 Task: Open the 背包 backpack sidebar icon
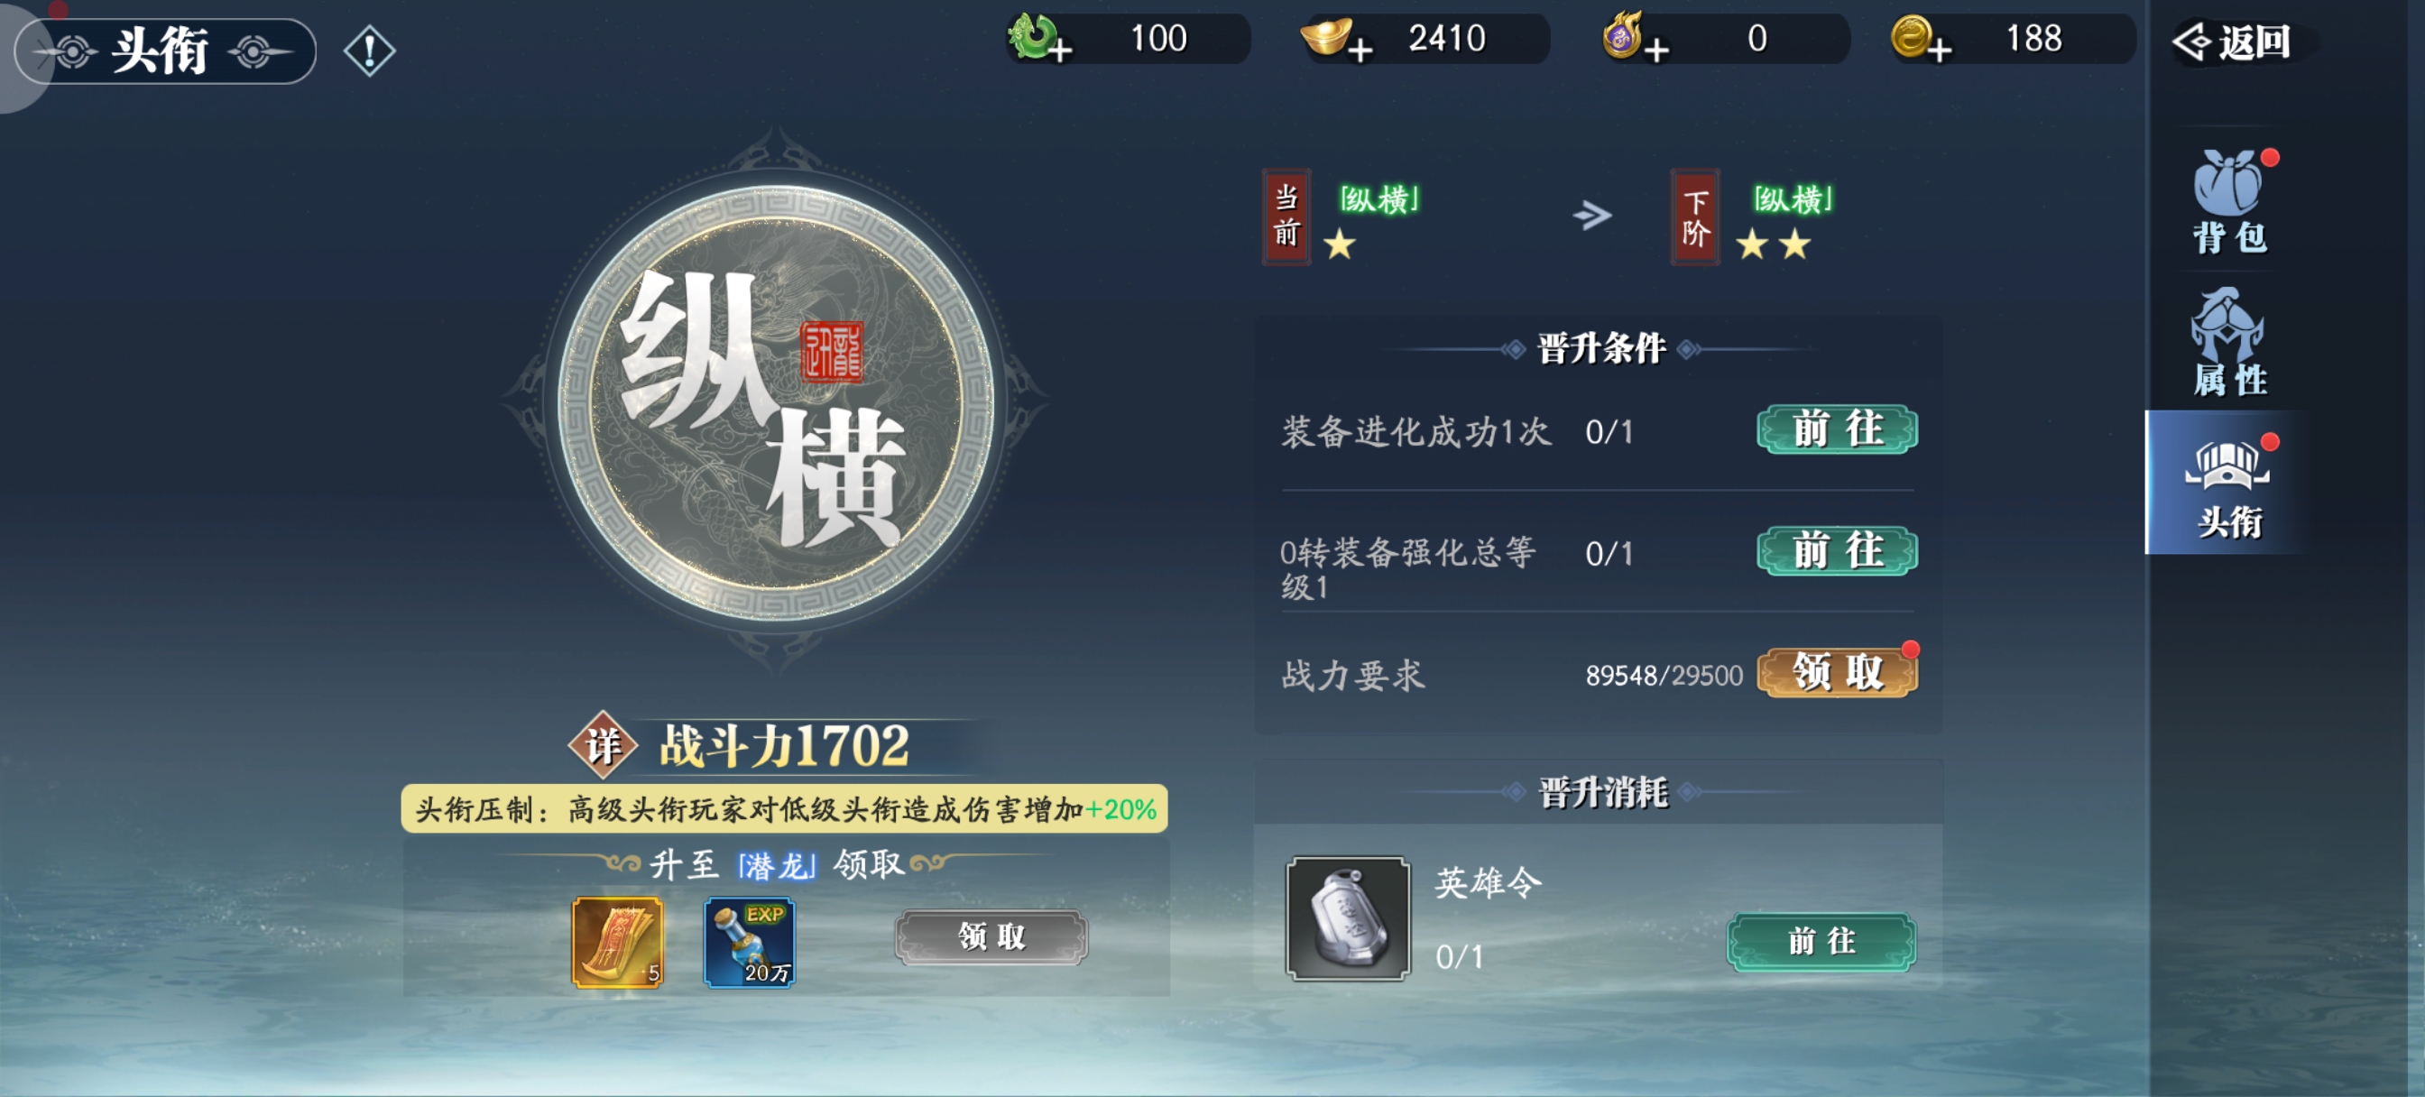2231,201
